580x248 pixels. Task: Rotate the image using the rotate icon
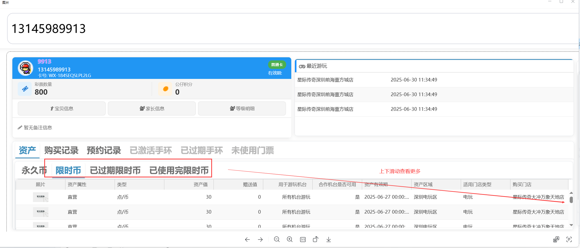pyautogui.click(x=315, y=240)
